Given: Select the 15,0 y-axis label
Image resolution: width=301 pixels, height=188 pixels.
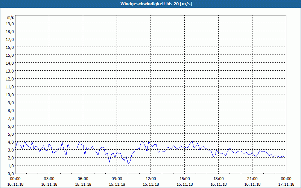Looking at the screenshot, I should pos(10,55).
